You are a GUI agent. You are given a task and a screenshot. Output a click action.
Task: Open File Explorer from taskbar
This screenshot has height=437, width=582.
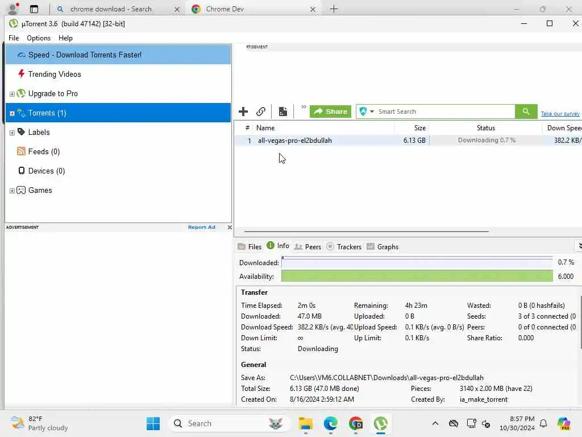tap(305, 423)
